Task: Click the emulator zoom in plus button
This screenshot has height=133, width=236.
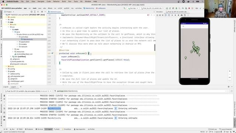Action: point(230,71)
